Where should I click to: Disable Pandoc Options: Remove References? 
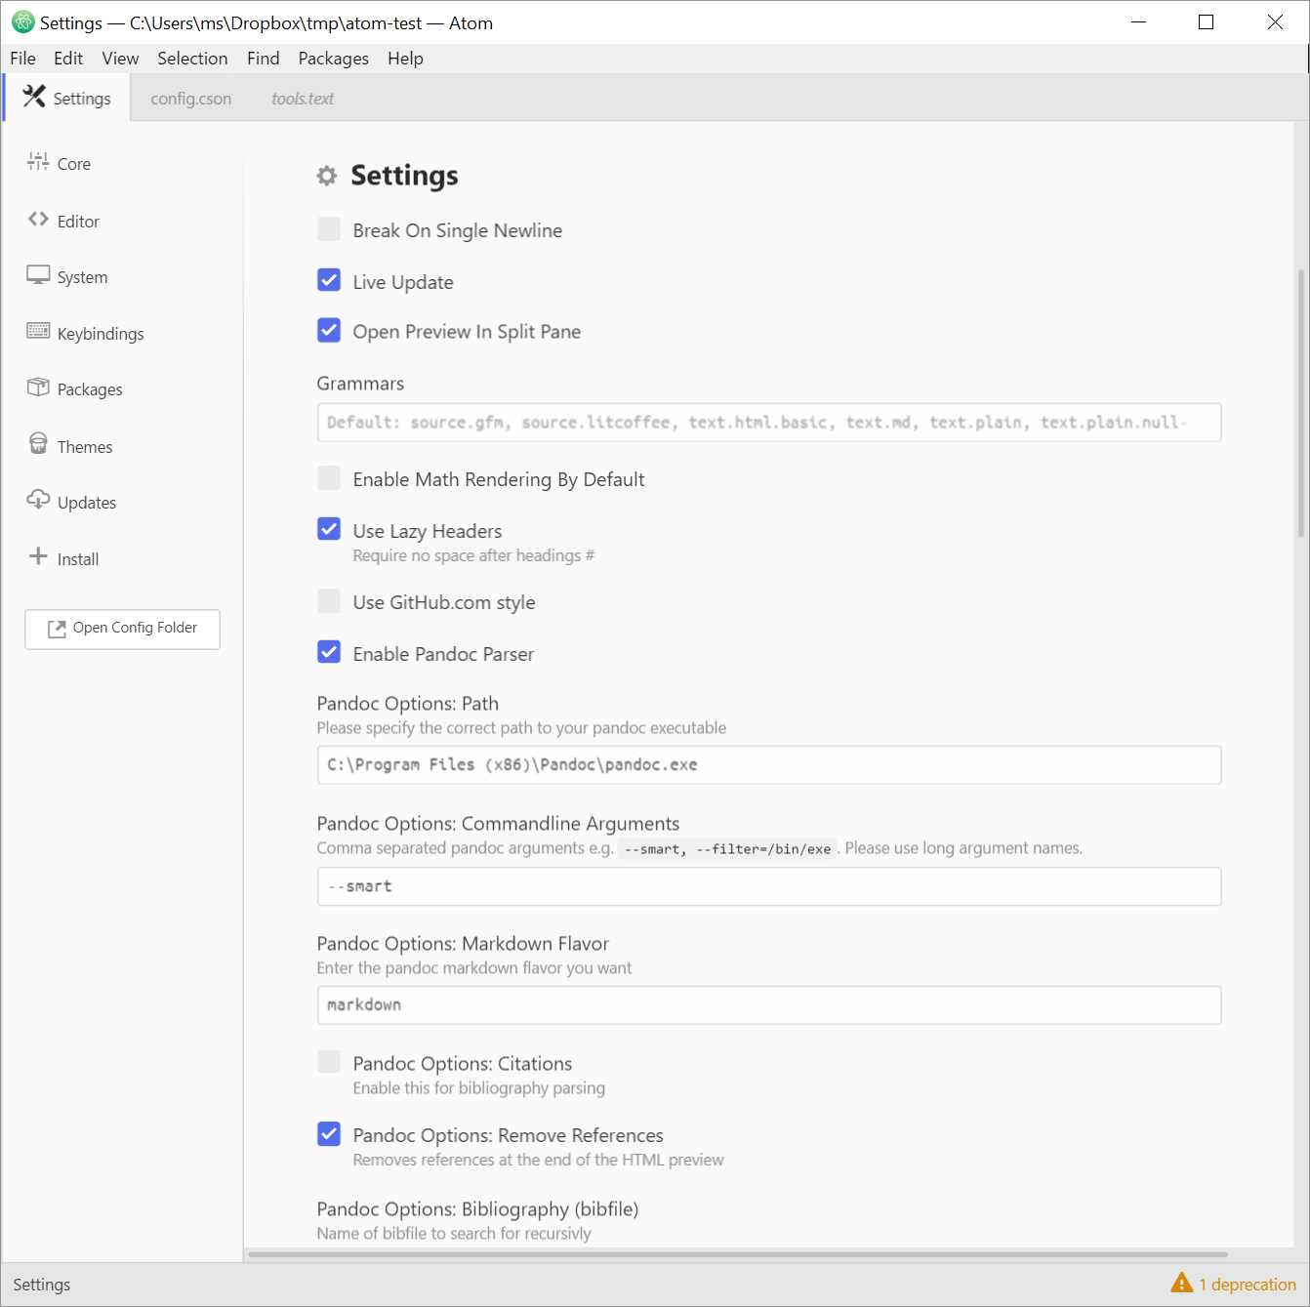click(329, 1133)
